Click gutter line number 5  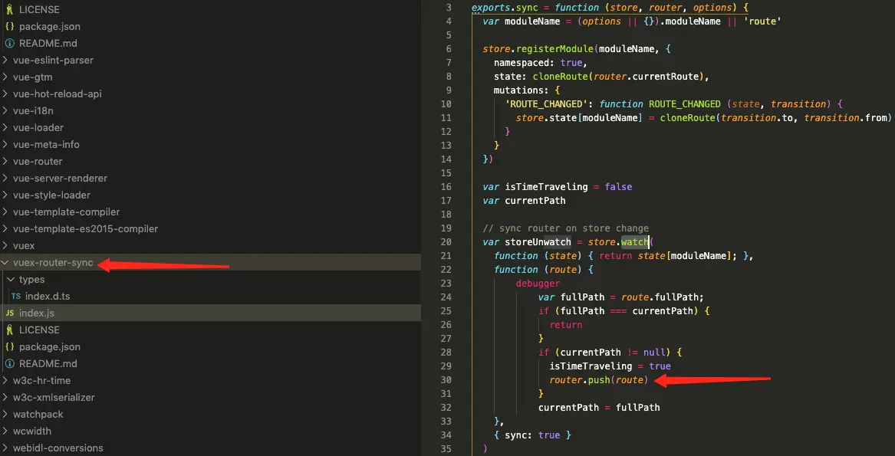[448, 34]
